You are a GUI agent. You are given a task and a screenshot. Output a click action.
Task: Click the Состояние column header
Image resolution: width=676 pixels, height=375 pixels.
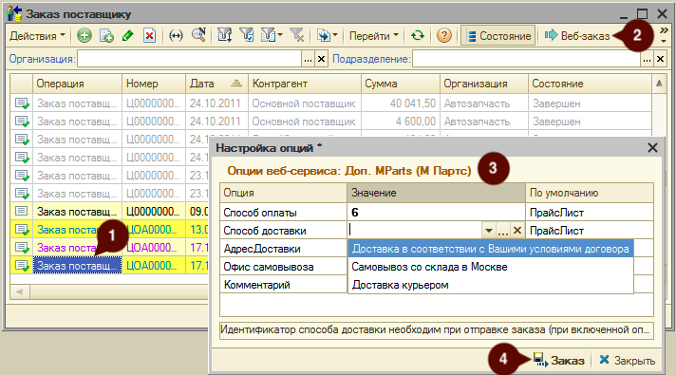pyautogui.click(x=590, y=84)
